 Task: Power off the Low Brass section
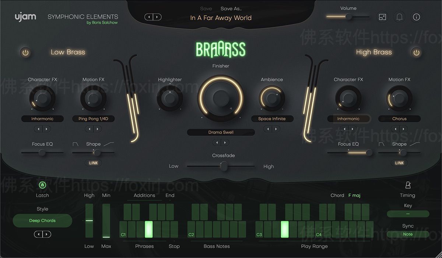(25, 52)
